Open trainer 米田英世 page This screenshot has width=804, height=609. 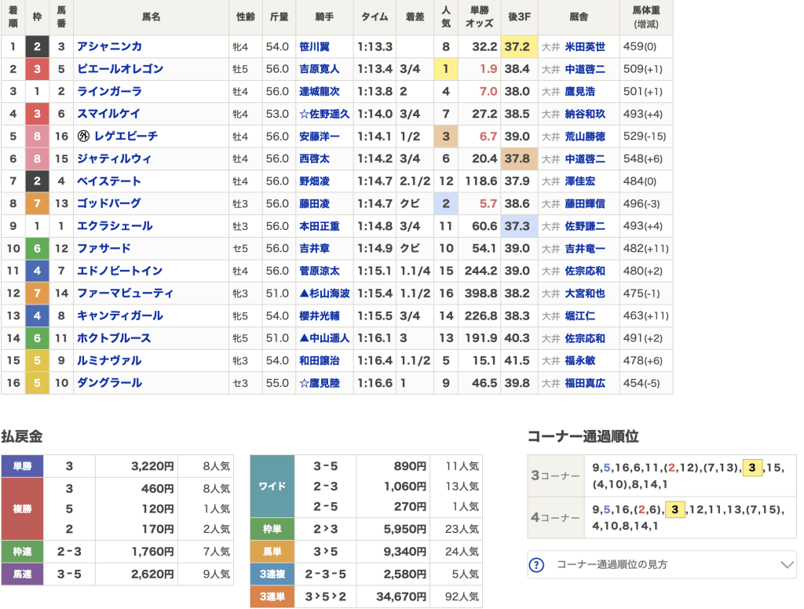pos(585,46)
